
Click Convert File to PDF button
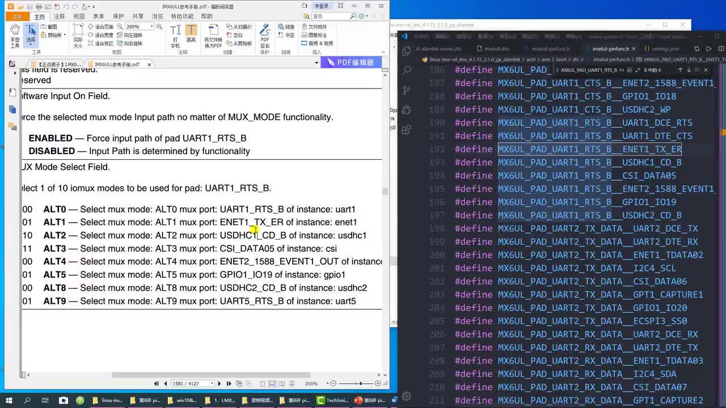pos(213,36)
